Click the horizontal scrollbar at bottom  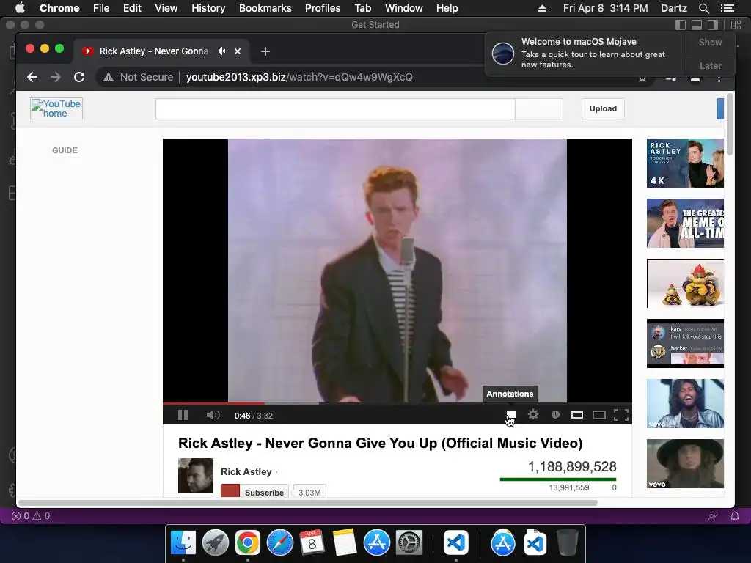(x=307, y=503)
